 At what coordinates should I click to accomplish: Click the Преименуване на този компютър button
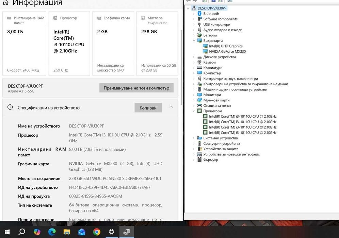click(x=136, y=88)
